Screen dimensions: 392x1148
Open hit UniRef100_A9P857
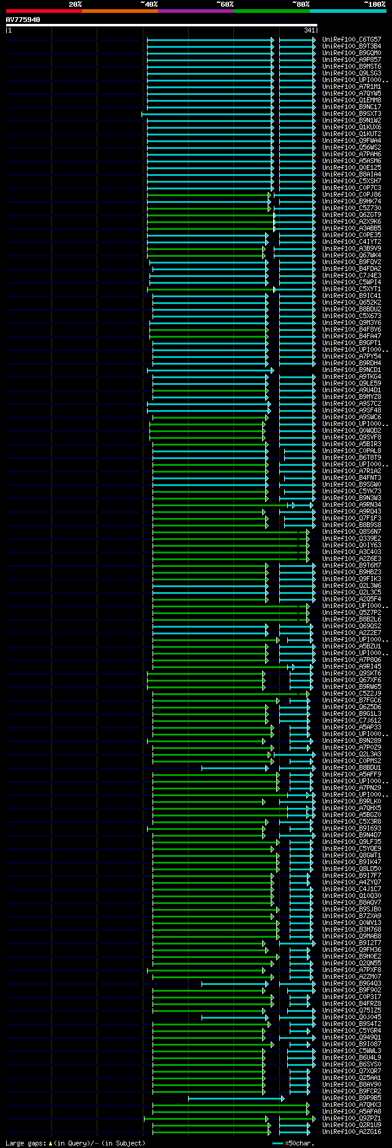(x=352, y=59)
